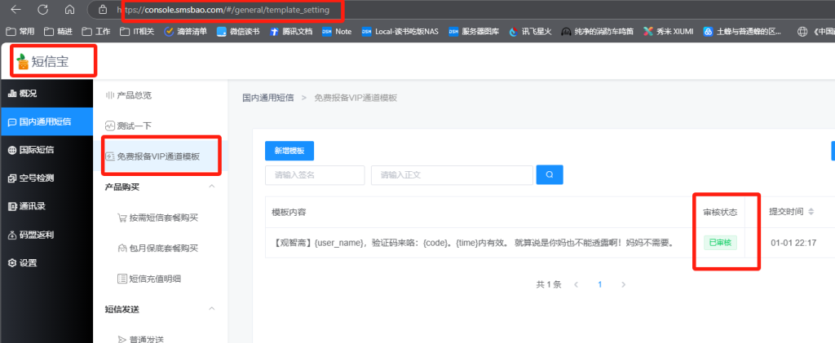
Task: Open the 工作 bookmark folder
Action: (96, 32)
